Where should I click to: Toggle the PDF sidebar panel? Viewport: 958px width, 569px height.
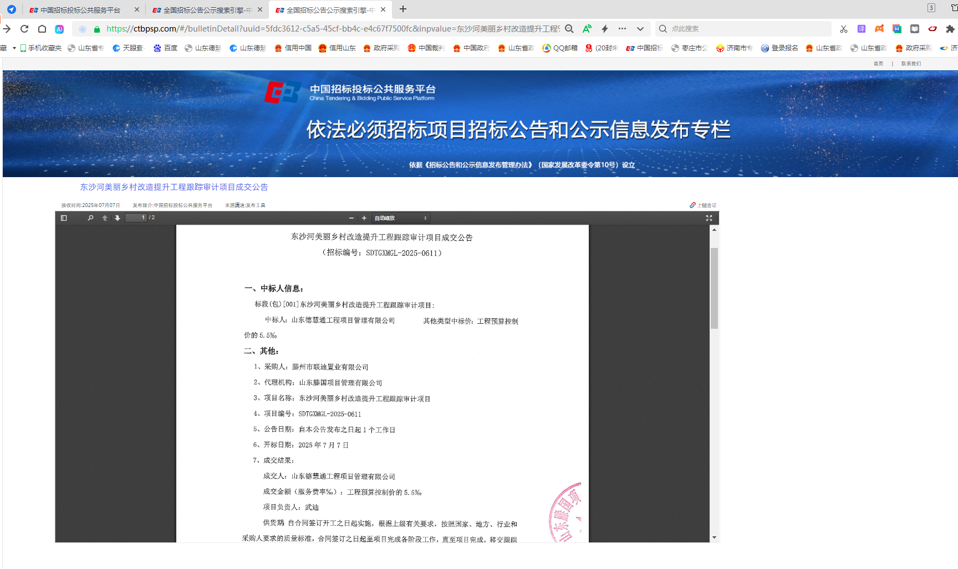tap(63, 218)
